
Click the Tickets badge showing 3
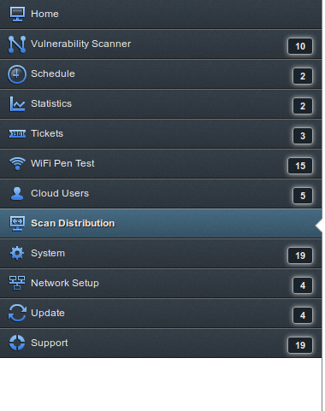pos(303,136)
